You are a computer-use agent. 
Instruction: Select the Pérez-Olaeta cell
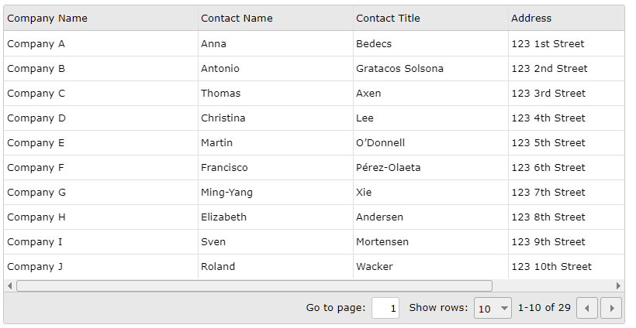click(x=430, y=167)
